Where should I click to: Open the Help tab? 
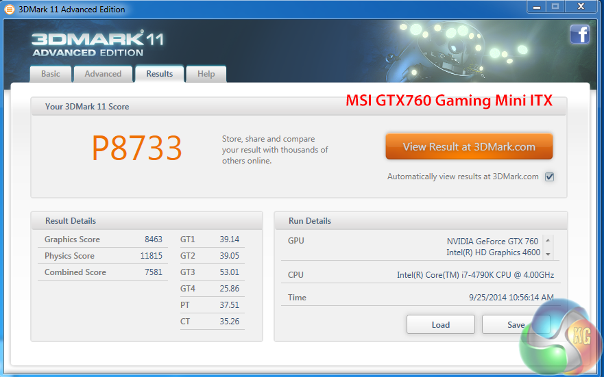pyautogui.click(x=206, y=74)
